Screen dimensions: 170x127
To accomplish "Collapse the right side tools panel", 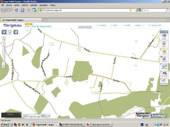I will 166,31.
